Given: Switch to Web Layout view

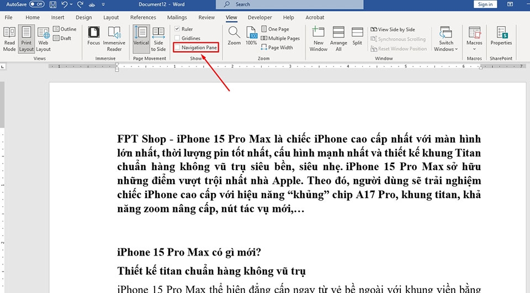Looking at the screenshot, I should [x=43, y=39].
